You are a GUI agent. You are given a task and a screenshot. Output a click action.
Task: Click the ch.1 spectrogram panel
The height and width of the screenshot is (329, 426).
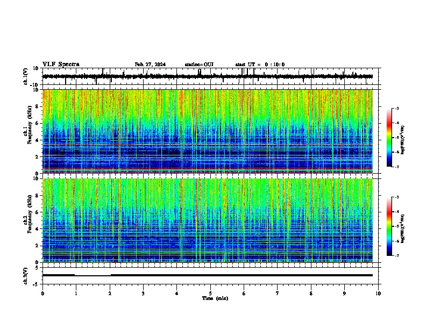click(207, 131)
